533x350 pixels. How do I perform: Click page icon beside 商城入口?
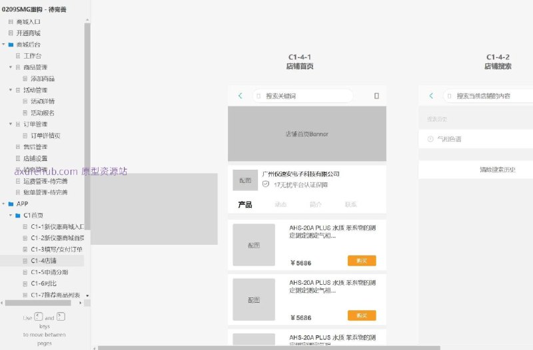[x=11, y=22]
